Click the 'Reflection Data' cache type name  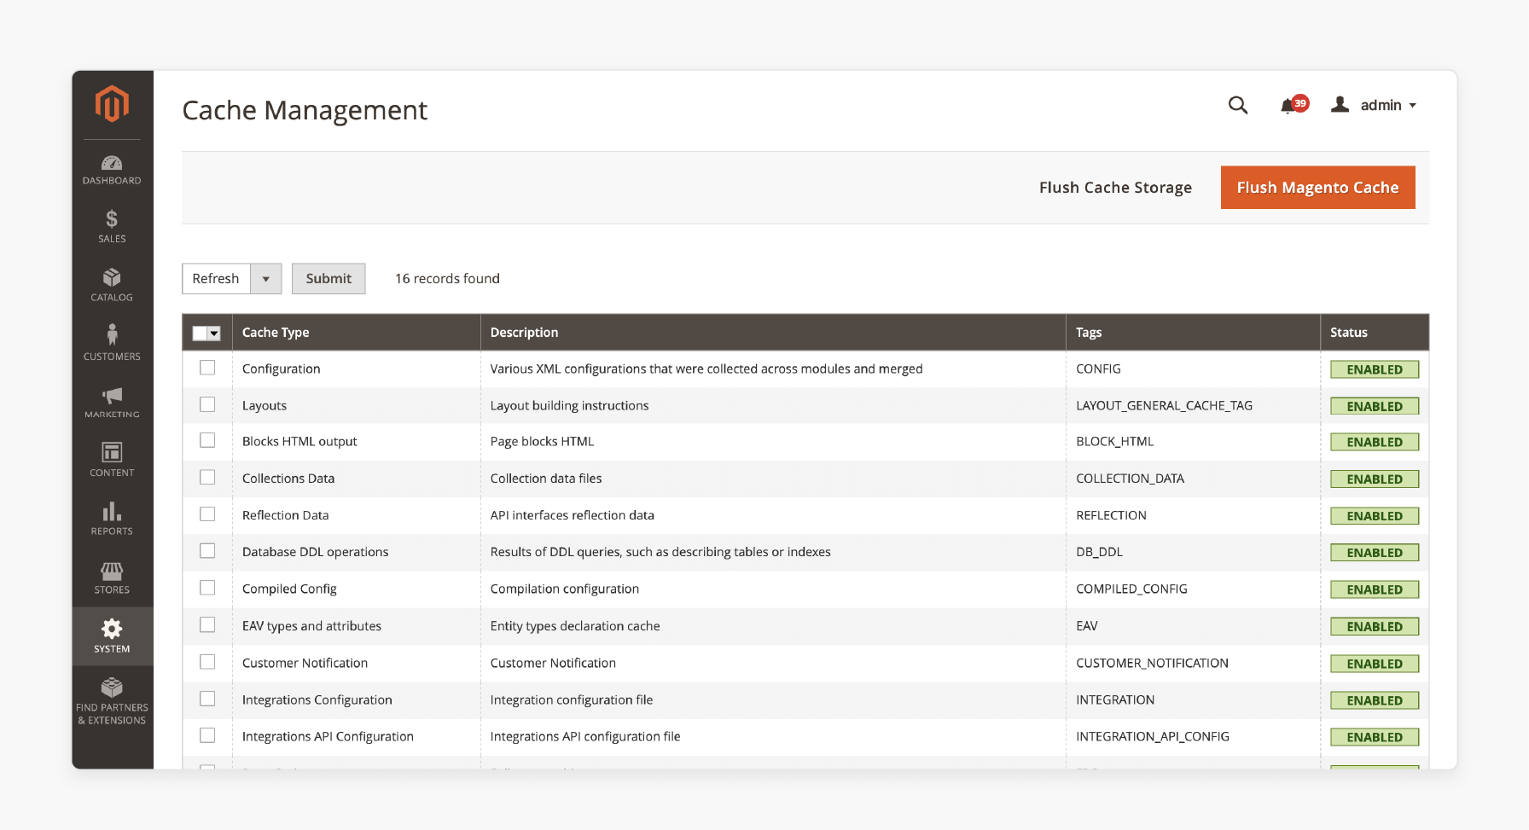(x=285, y=515)
